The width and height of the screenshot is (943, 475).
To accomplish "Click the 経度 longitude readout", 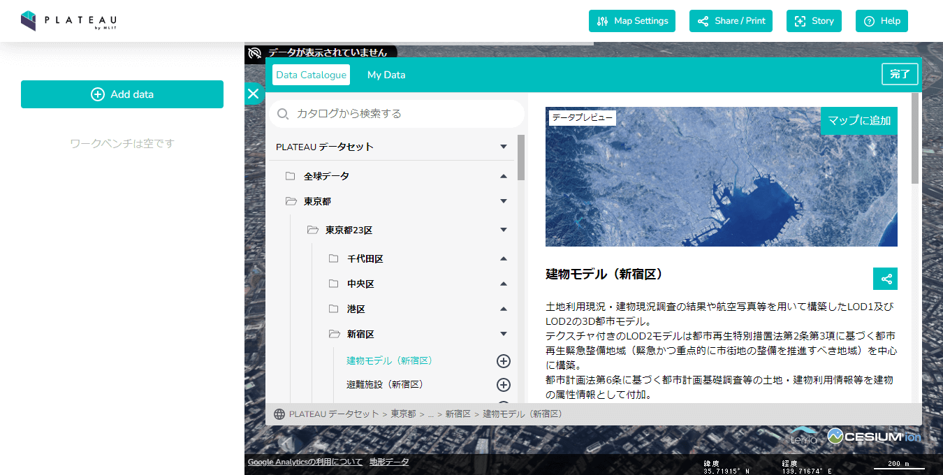I will pos(807,467).
